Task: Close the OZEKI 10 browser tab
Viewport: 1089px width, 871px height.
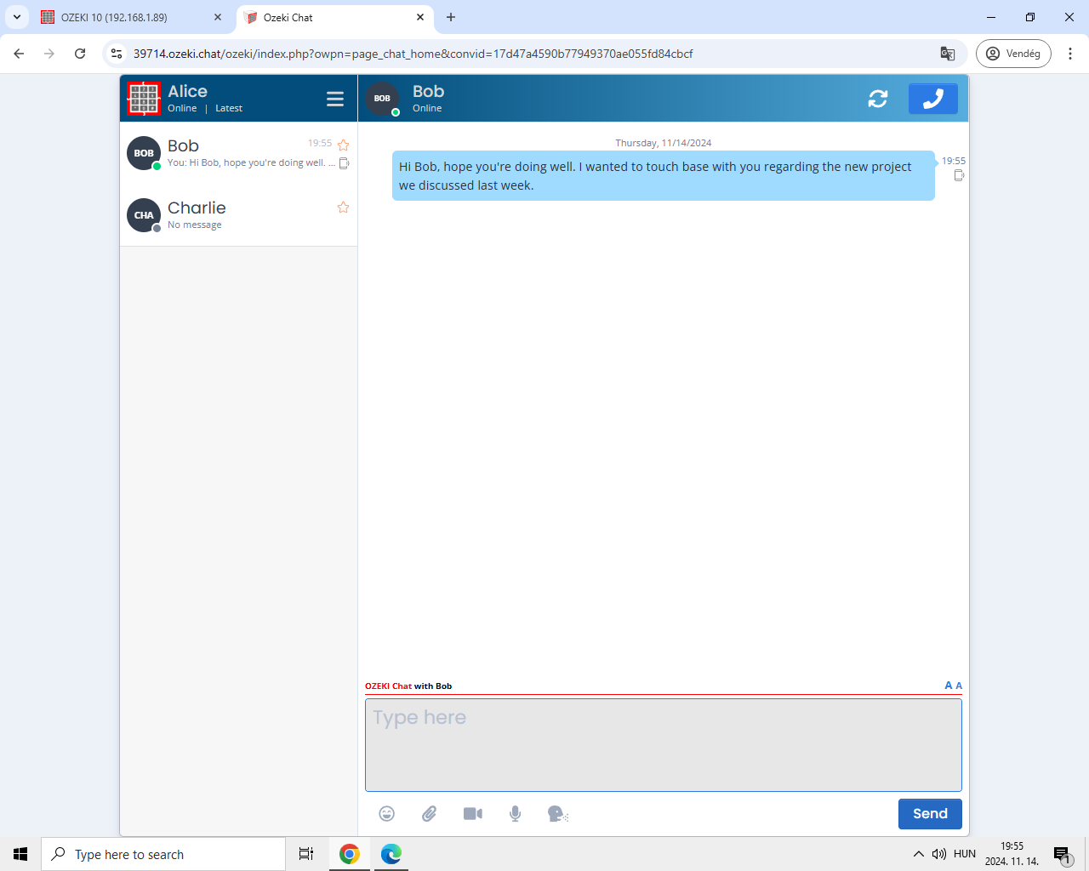Action: click(x=218, y=17)
